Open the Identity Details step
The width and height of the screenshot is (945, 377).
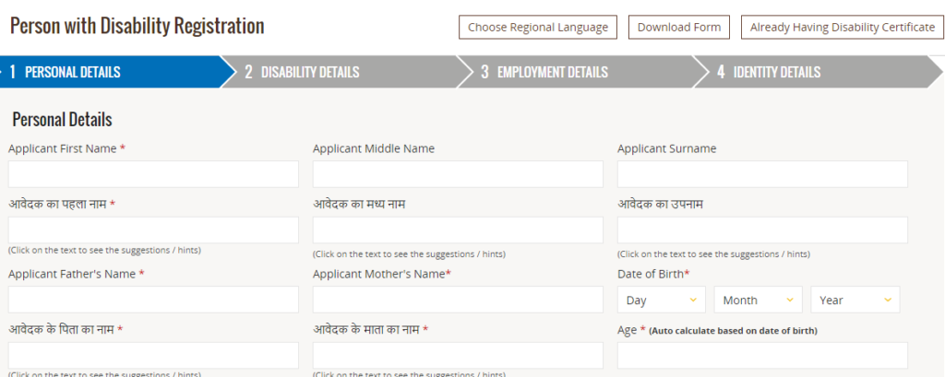813,72
